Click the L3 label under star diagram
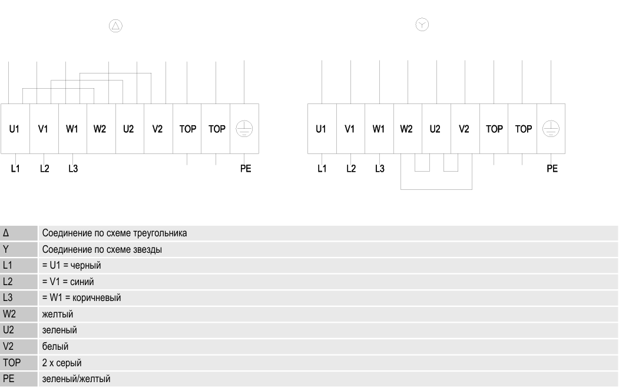 coord(380,169)
